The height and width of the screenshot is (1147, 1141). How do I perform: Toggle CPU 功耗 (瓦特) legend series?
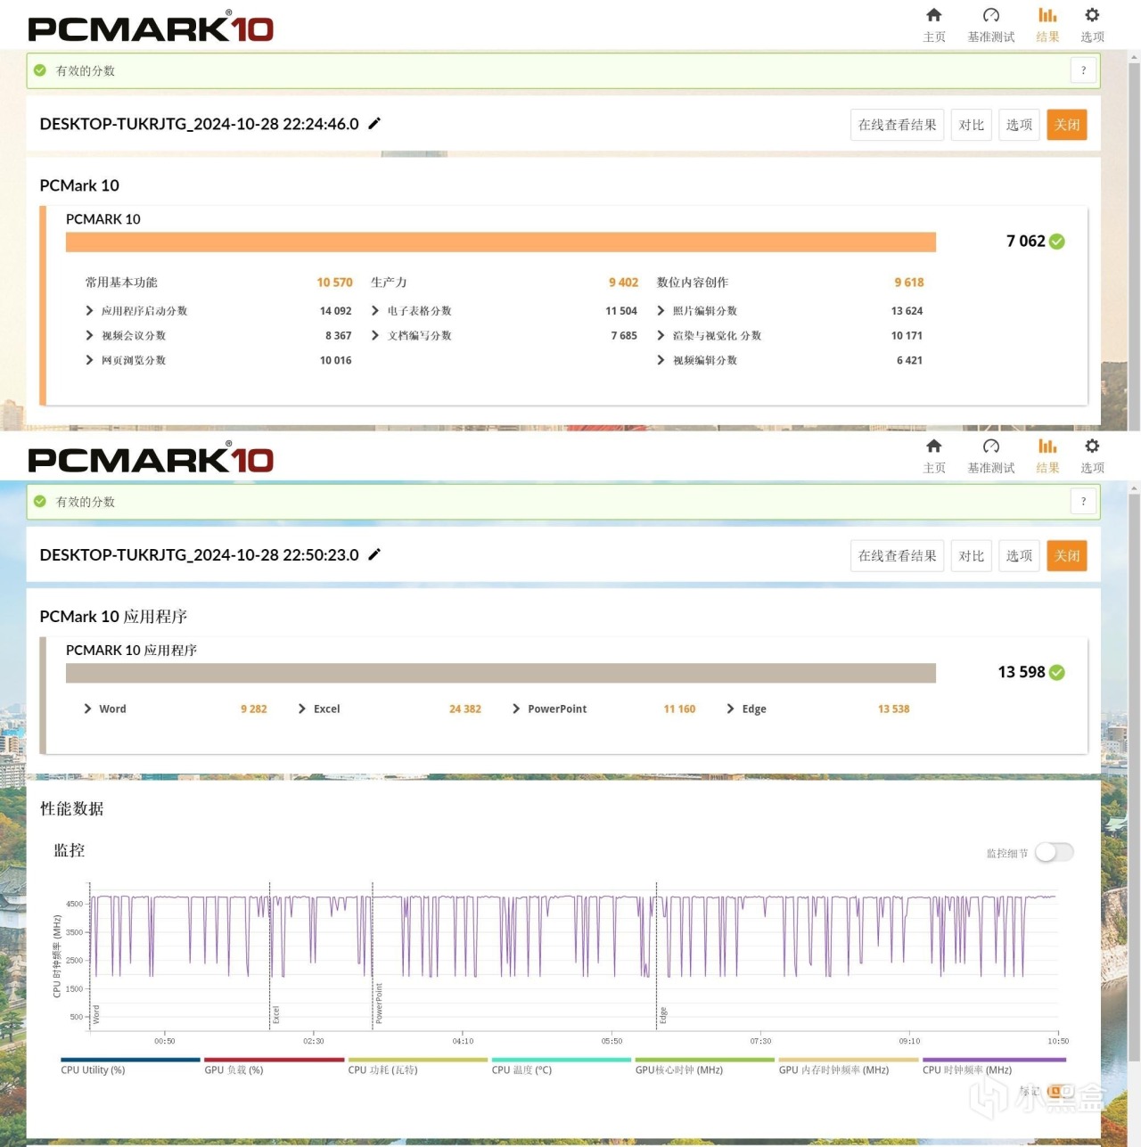[418, 1066]
